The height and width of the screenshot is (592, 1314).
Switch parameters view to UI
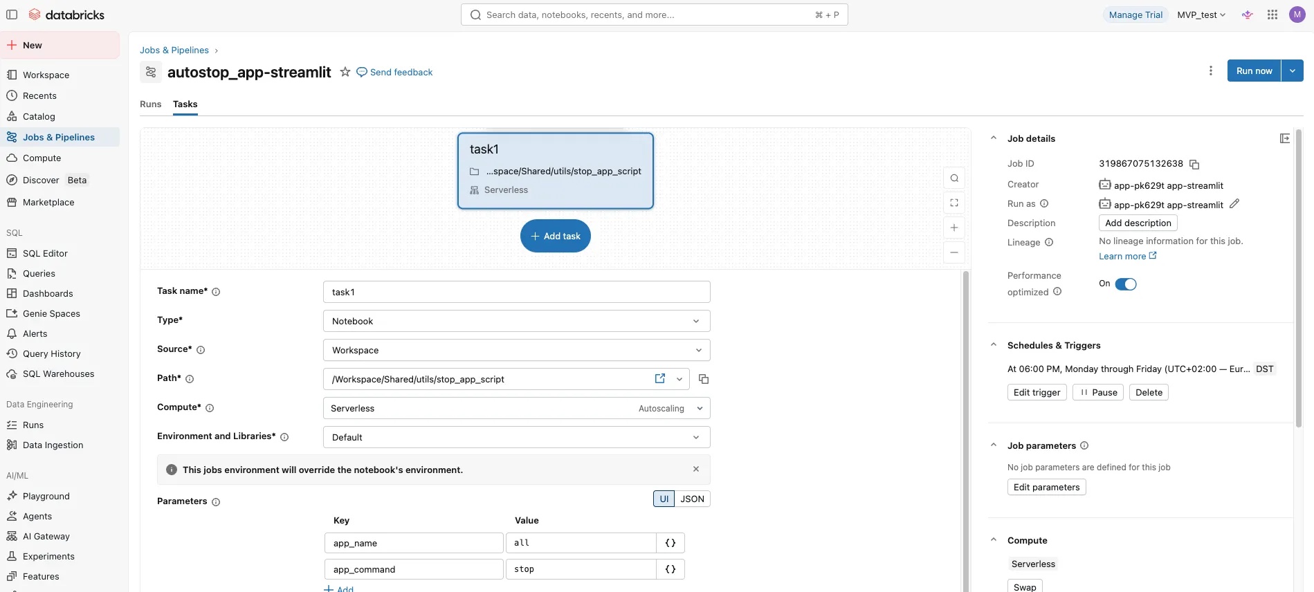[x=664, y=499]
